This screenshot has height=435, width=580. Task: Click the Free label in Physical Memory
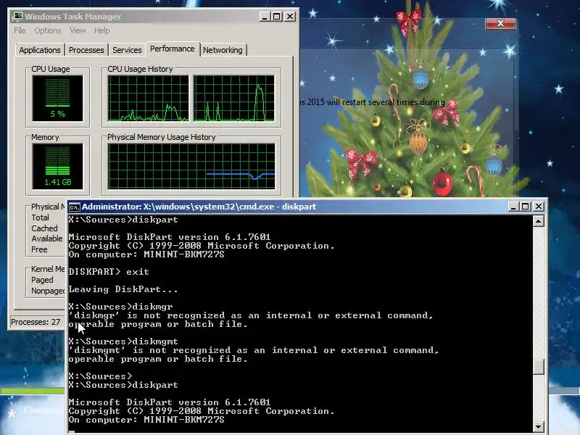[x=39, y=249]
